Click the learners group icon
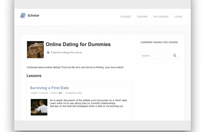The width and height of the screenshot is (205, 132). point(48,52)
